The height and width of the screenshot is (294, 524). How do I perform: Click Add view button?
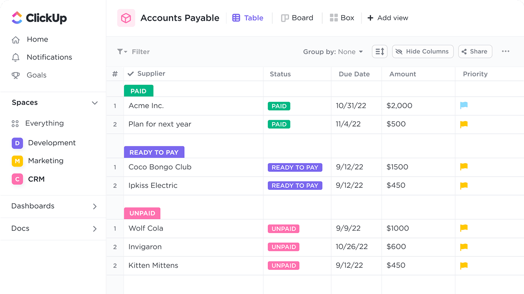tap(388, 18)
